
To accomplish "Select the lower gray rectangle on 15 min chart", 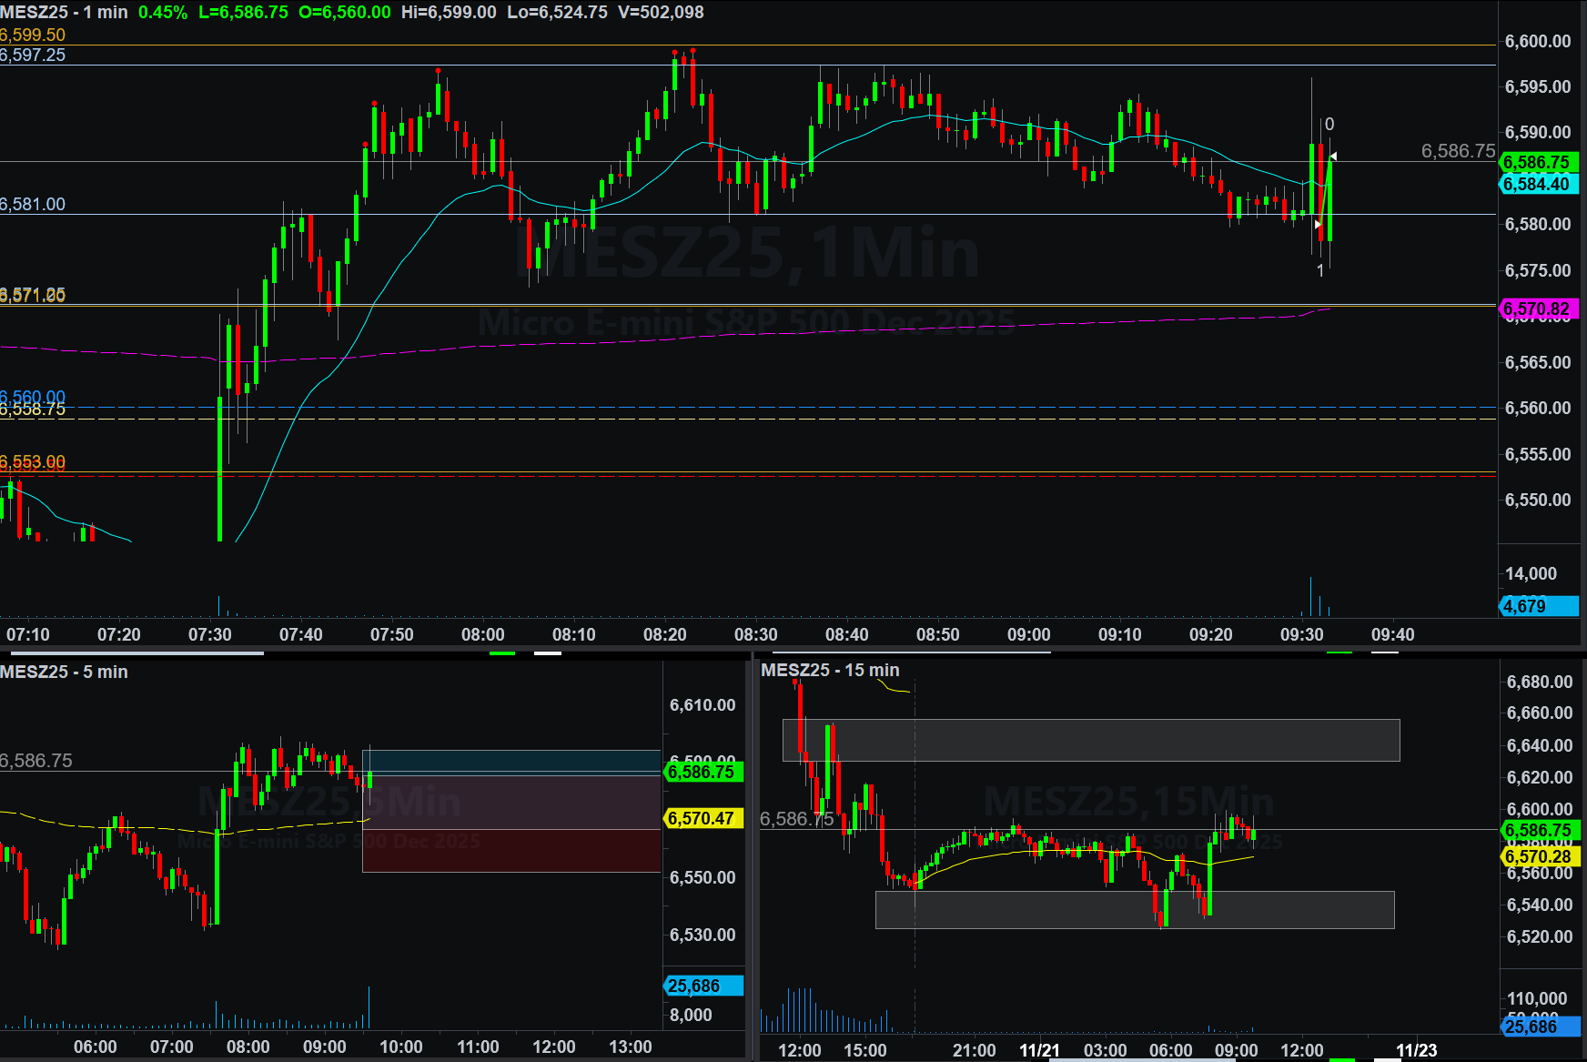I will click(1134, 909).
